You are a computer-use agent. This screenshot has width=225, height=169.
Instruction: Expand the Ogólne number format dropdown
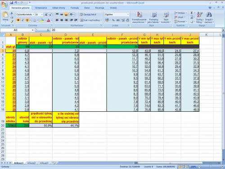(128, 14)
